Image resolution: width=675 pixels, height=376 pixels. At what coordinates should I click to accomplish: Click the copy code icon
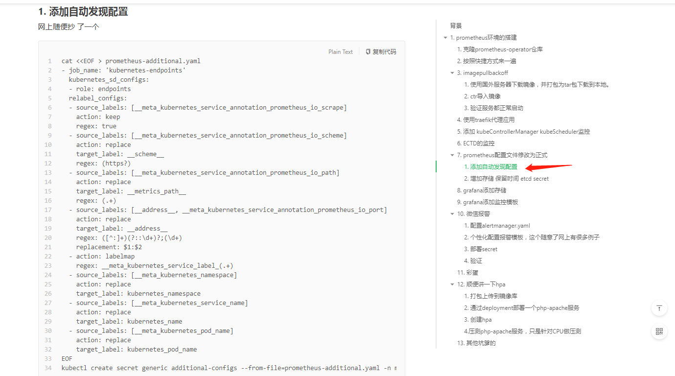click(368, 52)
